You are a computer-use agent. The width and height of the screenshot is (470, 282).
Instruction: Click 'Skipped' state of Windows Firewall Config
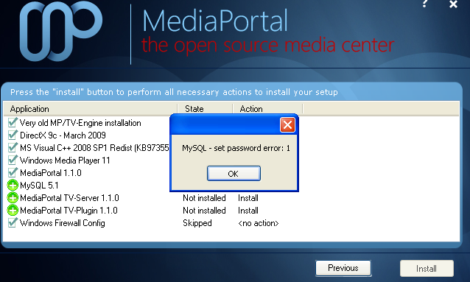[197, 223]
